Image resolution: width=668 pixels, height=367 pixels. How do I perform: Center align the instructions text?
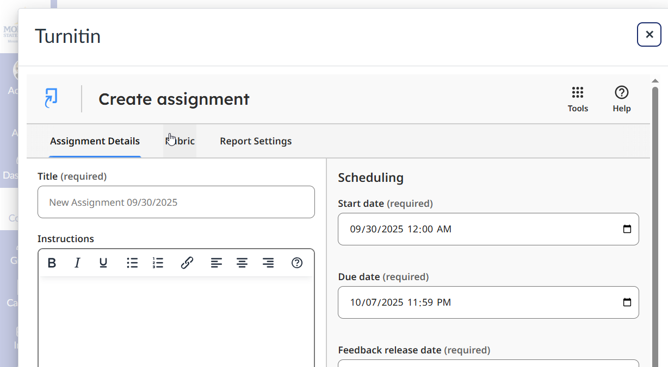pos(242,263)
